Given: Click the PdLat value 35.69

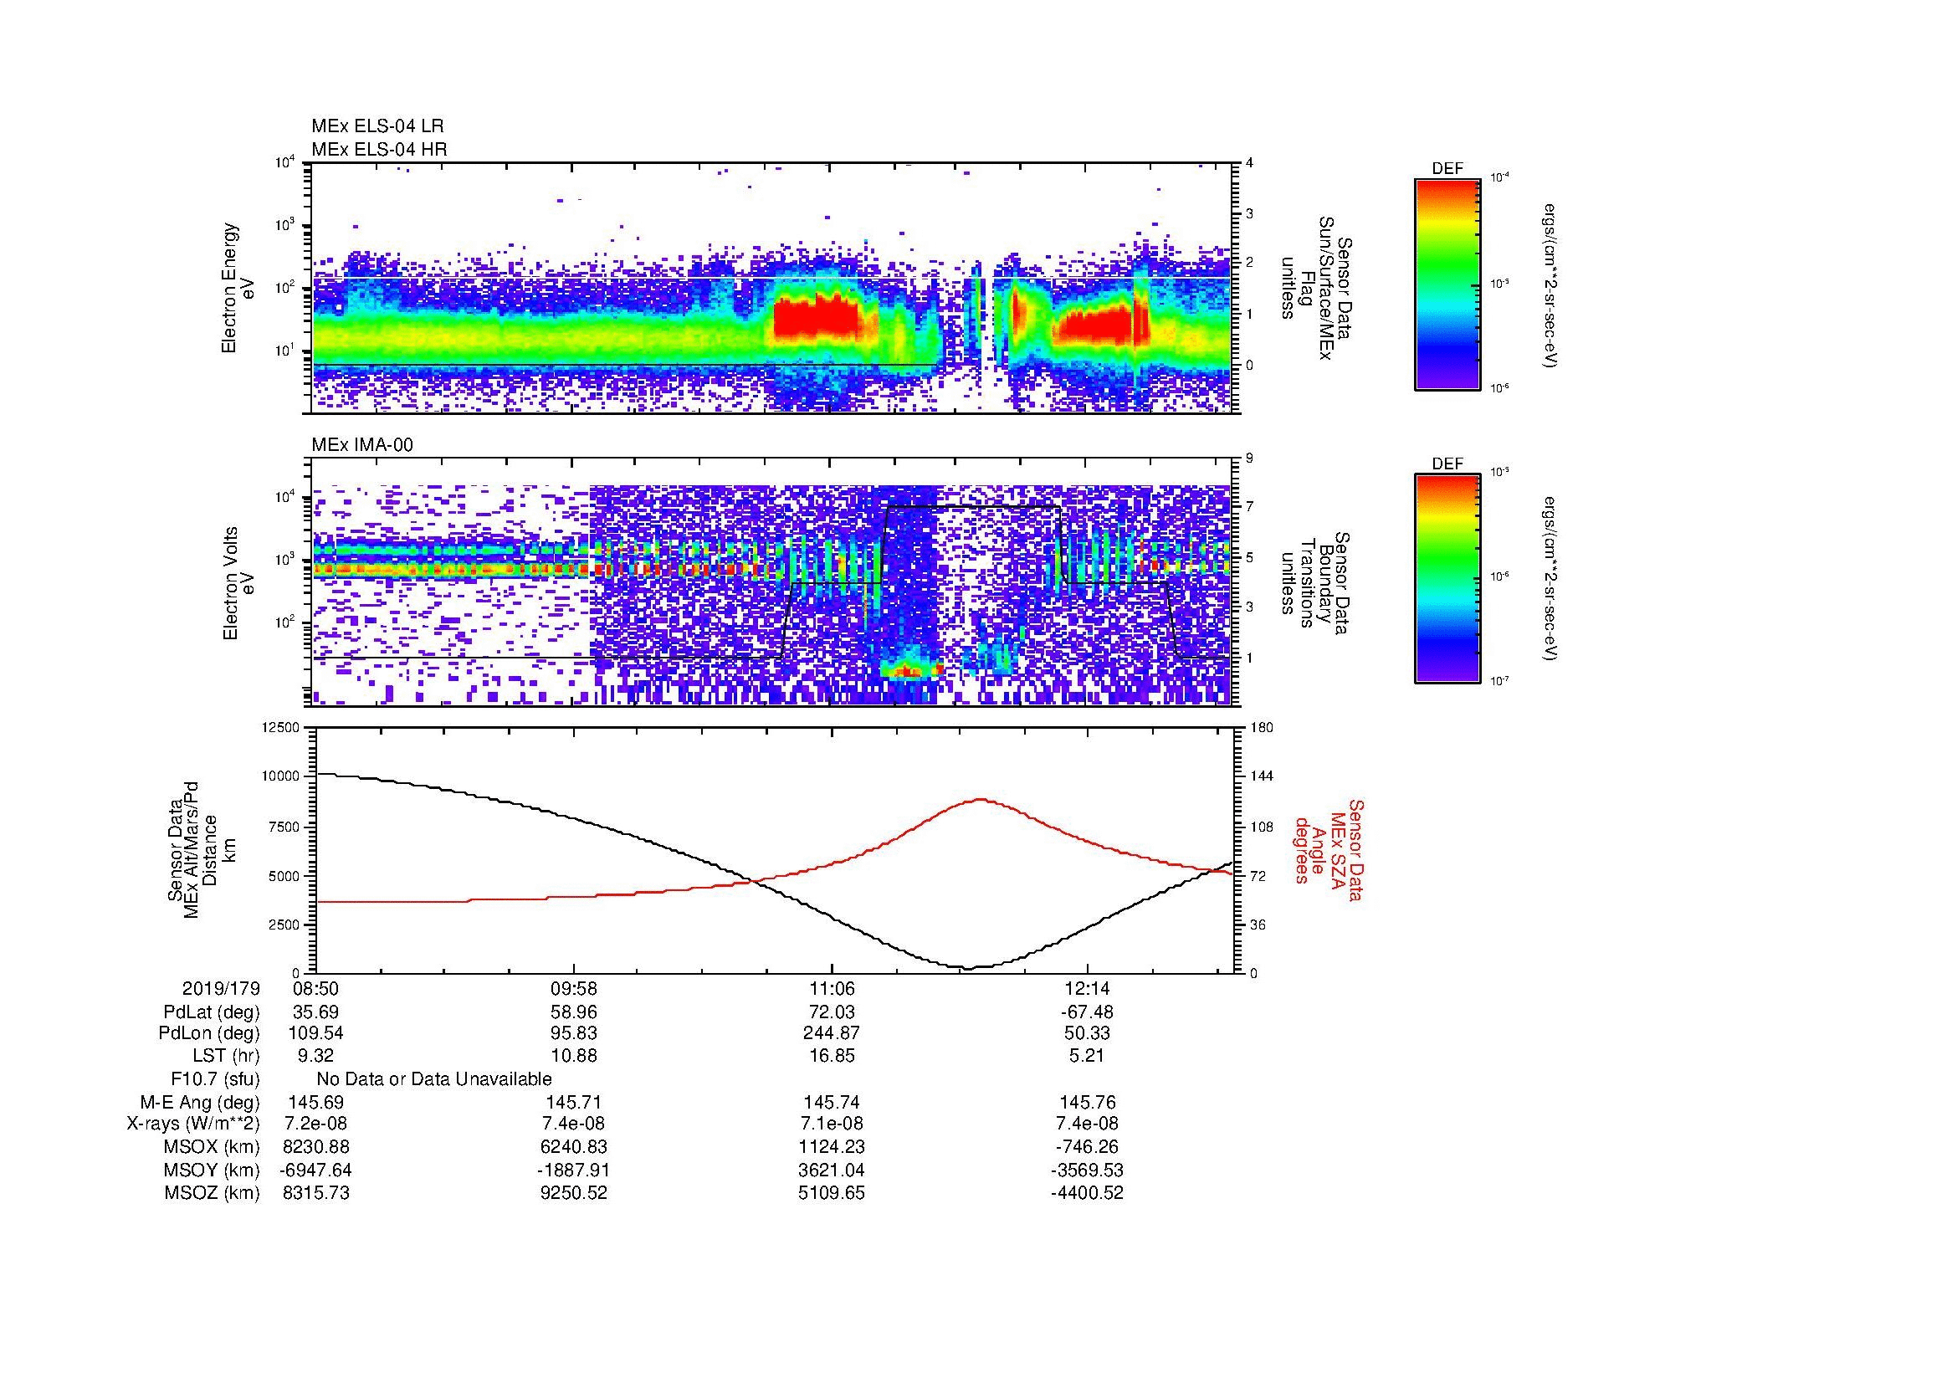Looking at the screenshot, I should pos(316,1012).
